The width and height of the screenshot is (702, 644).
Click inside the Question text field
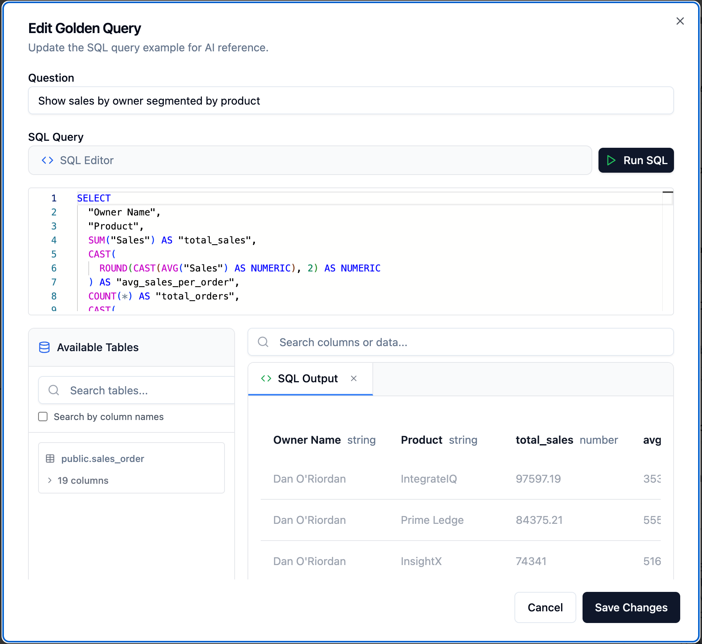pyautogui.click(x=350, y=100)
